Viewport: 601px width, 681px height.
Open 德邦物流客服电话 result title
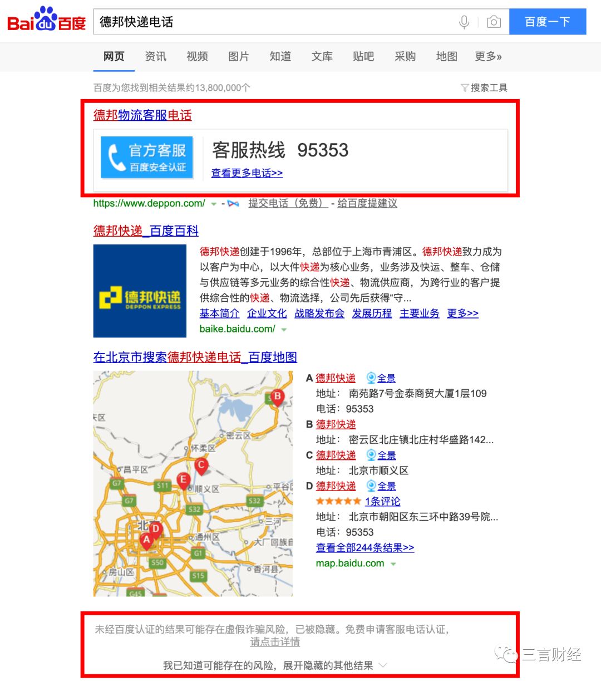click(x=142, y=115)
